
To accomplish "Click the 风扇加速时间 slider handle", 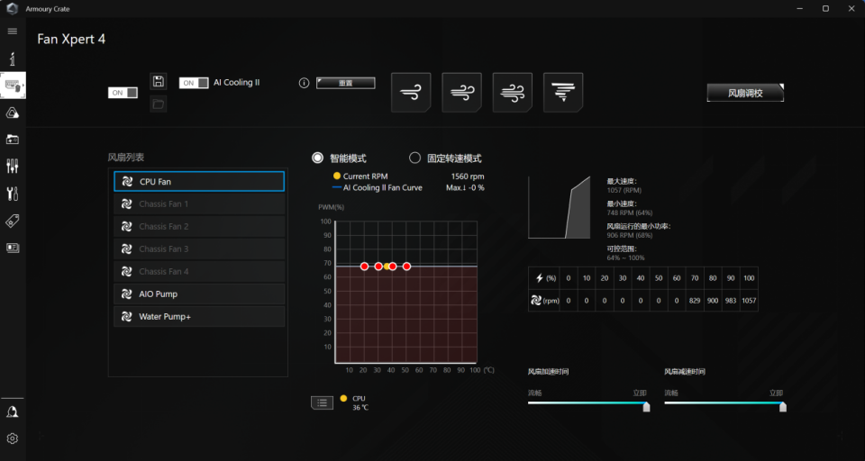I will [646, 407].
